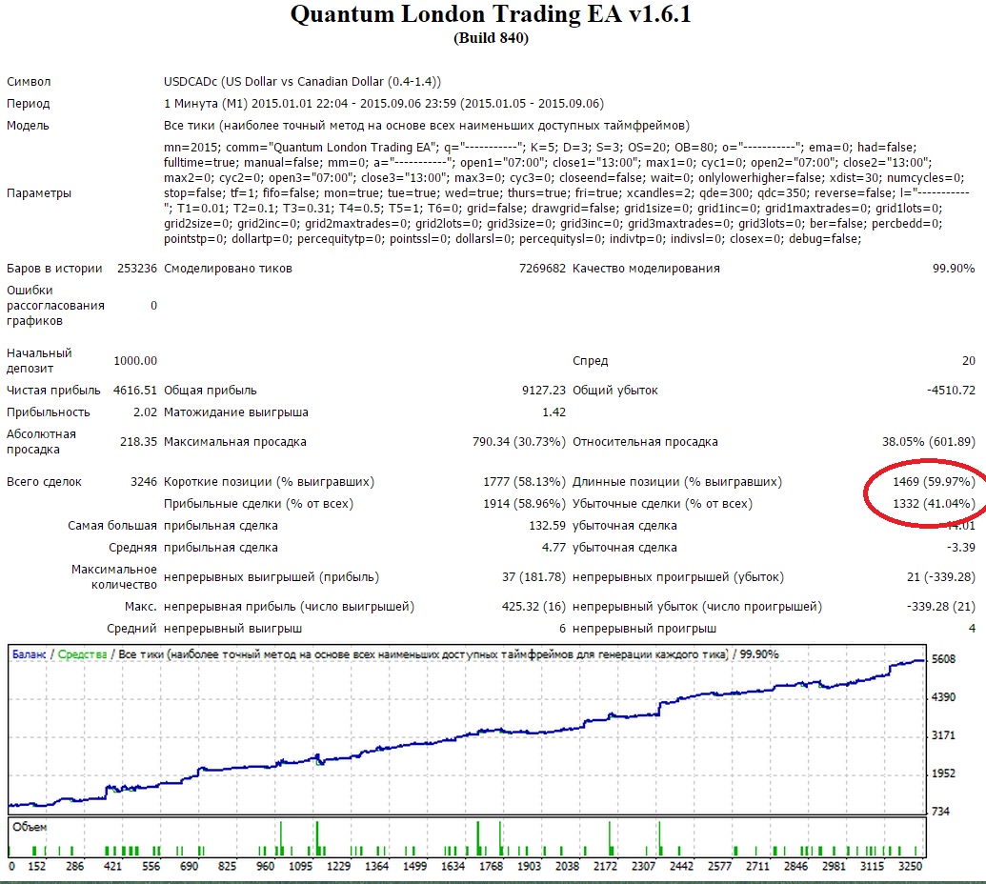The width and height of the screenshot is (986, 884).
Task: Click the average loss trade value '-3.39'
Action: [x=961, y=548]
